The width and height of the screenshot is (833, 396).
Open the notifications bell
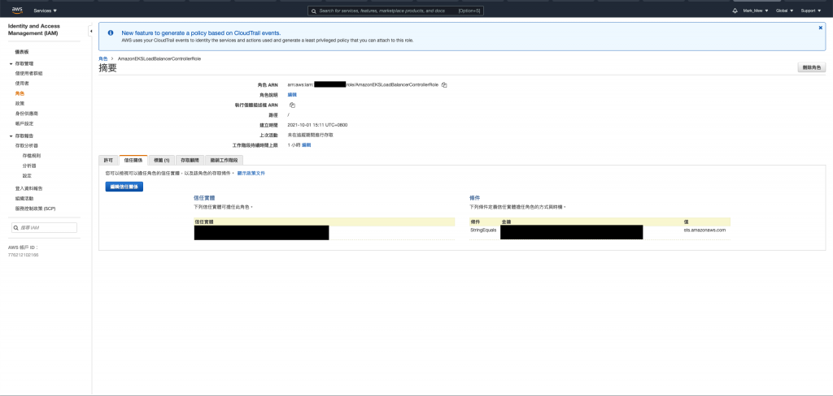735,11
